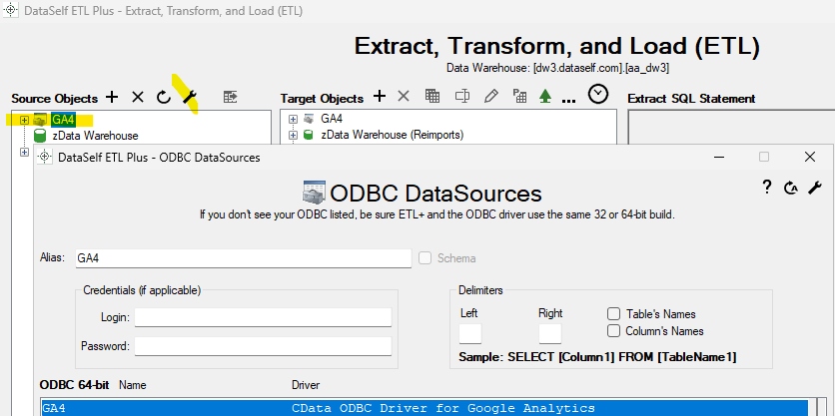Click the add Target Object plus icon
This screenshot has width=835, height=416.
379,97
